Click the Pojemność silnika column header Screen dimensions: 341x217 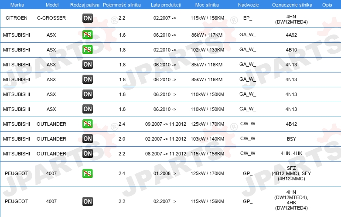click(x=122, y=5)
